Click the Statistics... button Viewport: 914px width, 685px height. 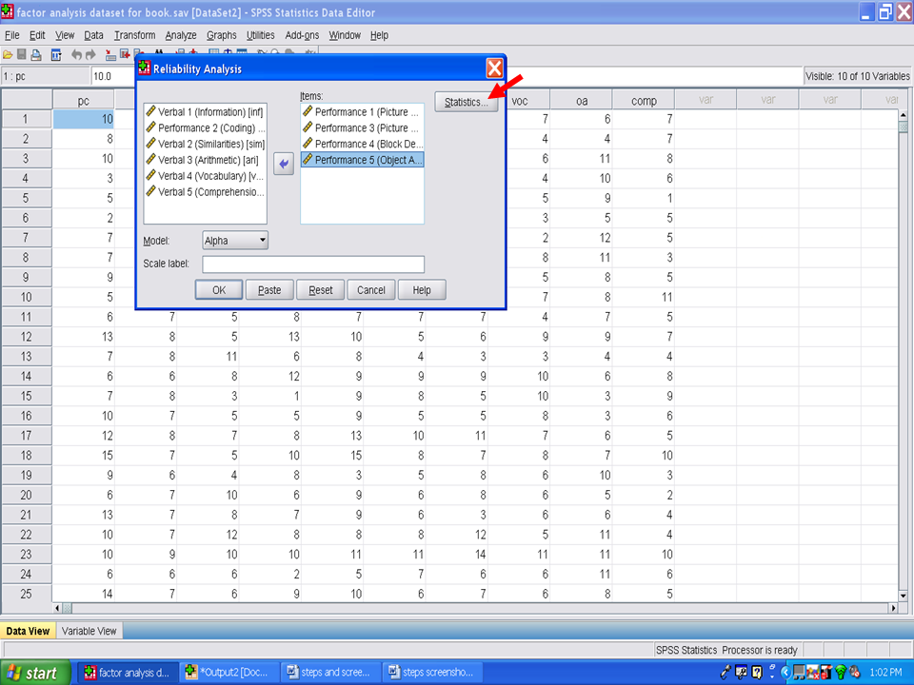click(467, 102)
